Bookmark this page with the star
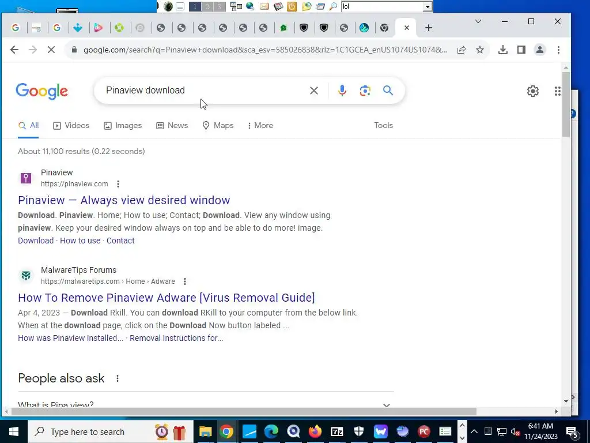The image size is (590, 443). 480,50
